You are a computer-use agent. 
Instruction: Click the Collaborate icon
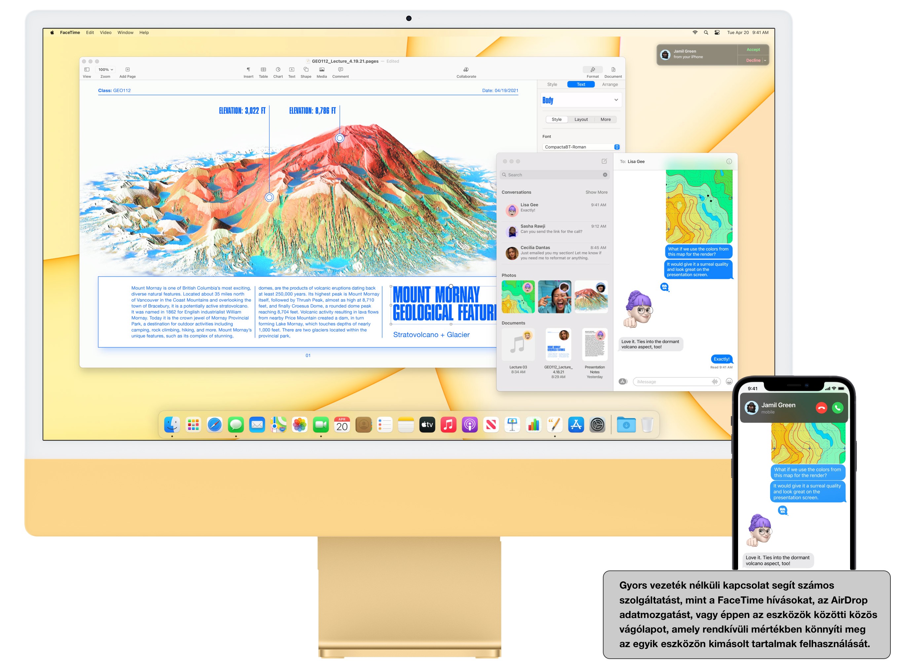466,70
